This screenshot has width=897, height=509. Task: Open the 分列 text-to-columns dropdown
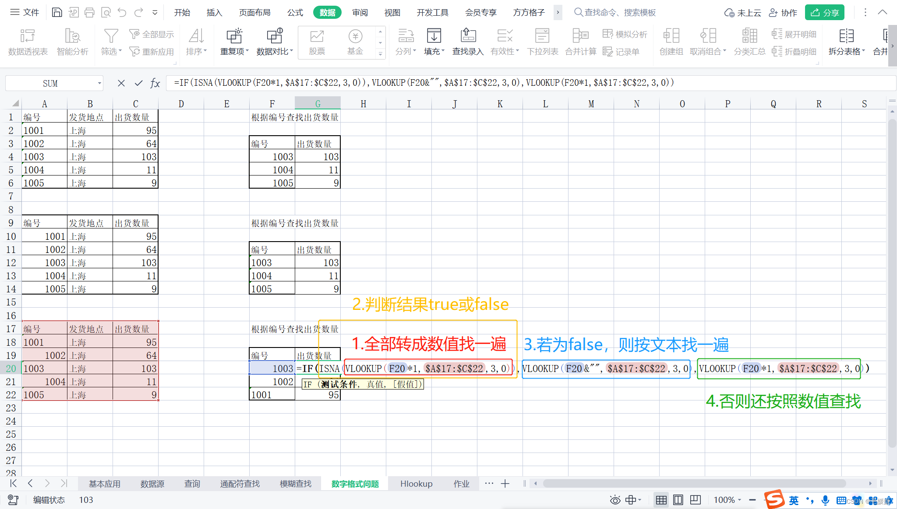tap(406, 42)
